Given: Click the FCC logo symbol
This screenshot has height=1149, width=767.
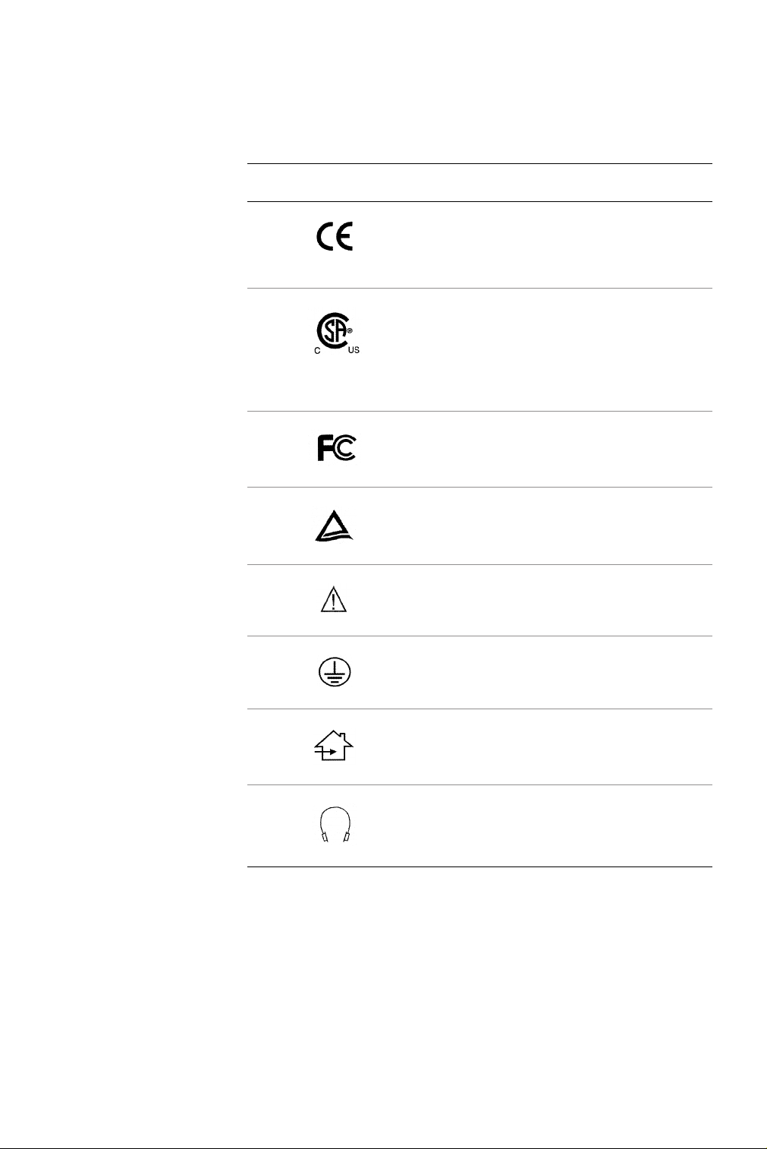Looking at the screenshot, I should point(336,448).
